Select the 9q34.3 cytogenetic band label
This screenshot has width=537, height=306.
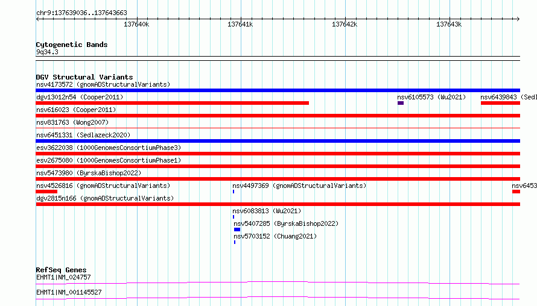[x=47, y=52]
